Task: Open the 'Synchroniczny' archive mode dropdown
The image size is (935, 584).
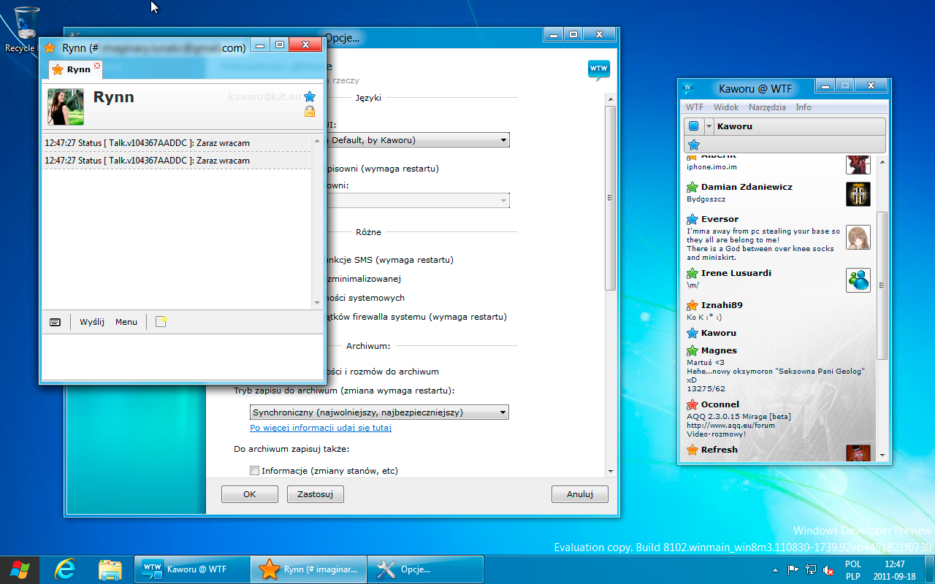Action: click(x=379, y=412)
